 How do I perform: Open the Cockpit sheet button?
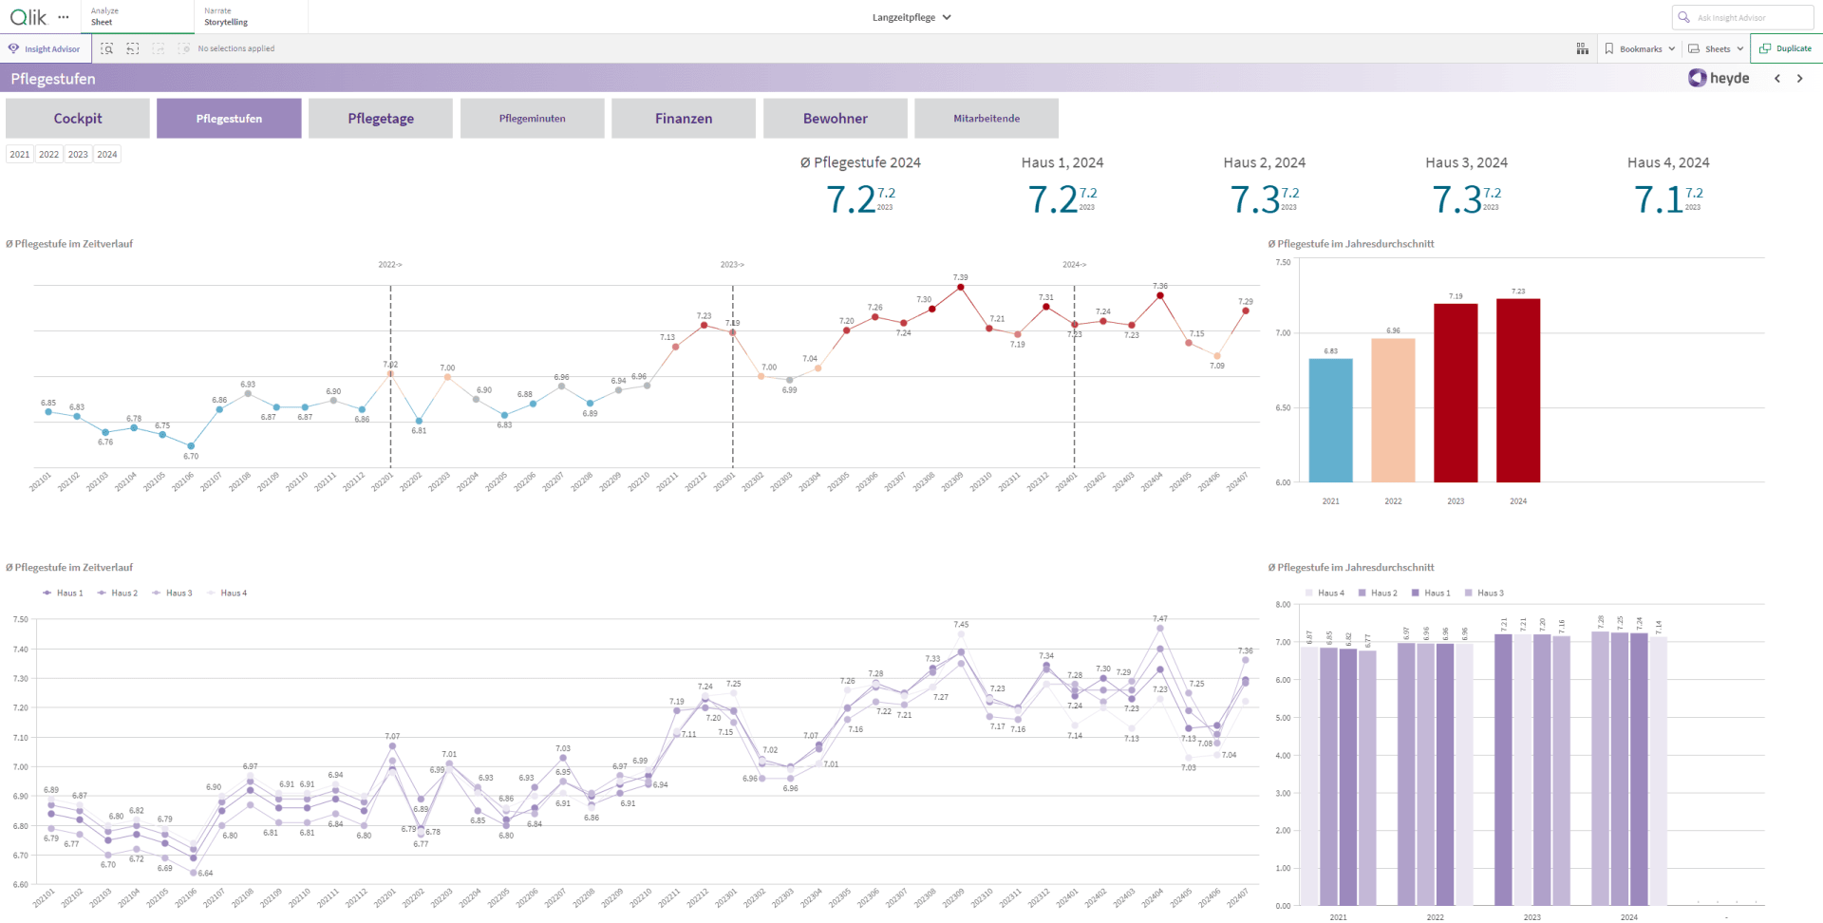pyautogui.click(x=78, y=119)
